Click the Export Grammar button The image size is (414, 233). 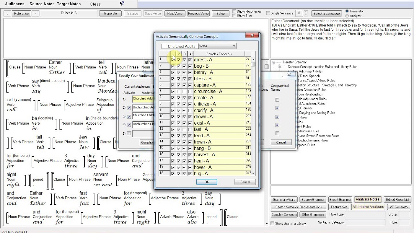(x=340, y=200)
